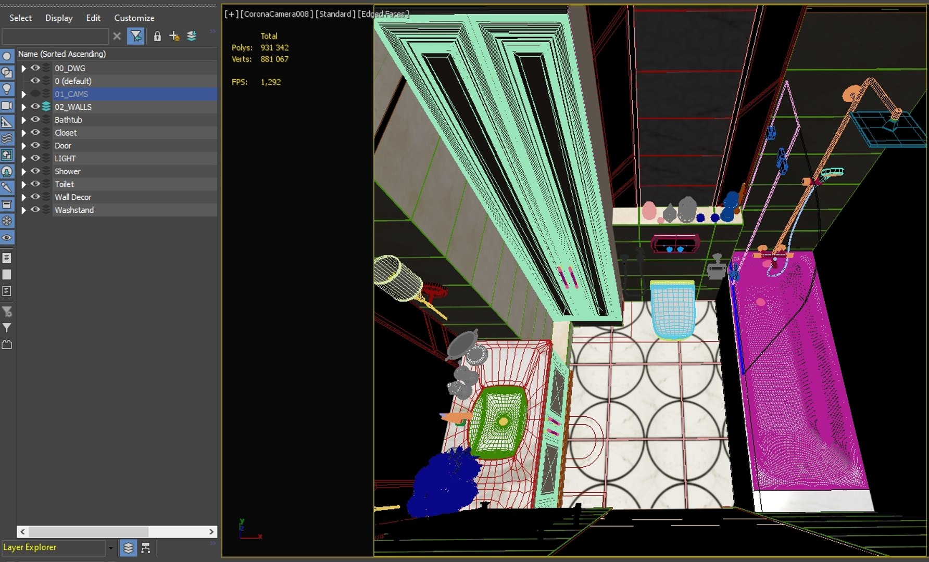Open the Select menu
Image resolution: width=929 pixels, height=562 pixels.
click(x=20, y=18)
